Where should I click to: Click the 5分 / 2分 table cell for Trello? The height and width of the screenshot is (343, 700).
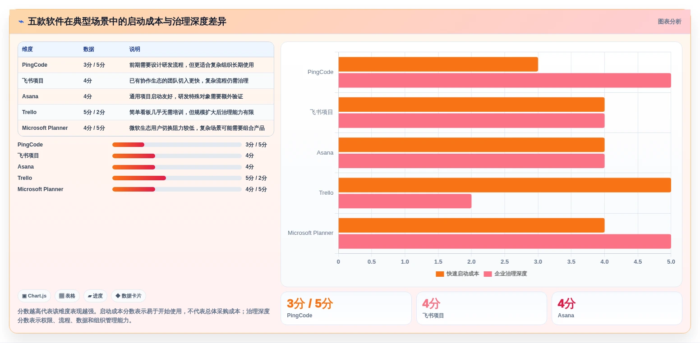(94, 112)
